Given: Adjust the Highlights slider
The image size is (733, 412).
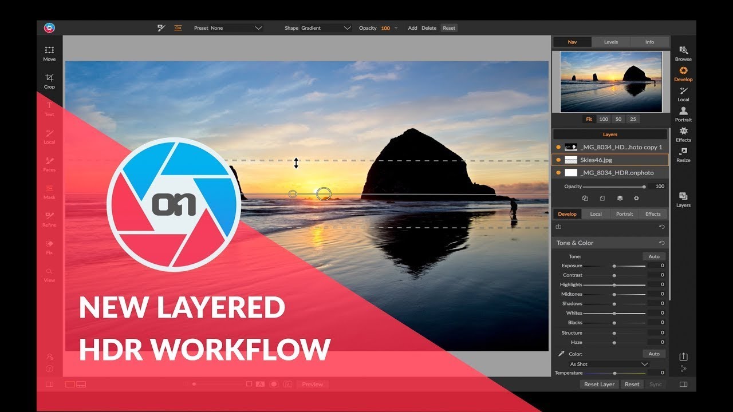Looking at the screenshot, I should pyautogui.click(x=614, y=285).
